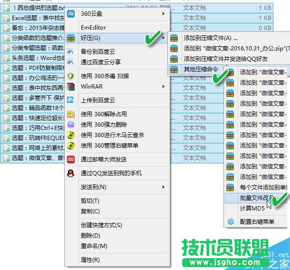Viewport: 290px width, 270px height.
Task: Expand the 好压(G) submenu arrow
Action: pyautogui.click(x=164, y=38)
